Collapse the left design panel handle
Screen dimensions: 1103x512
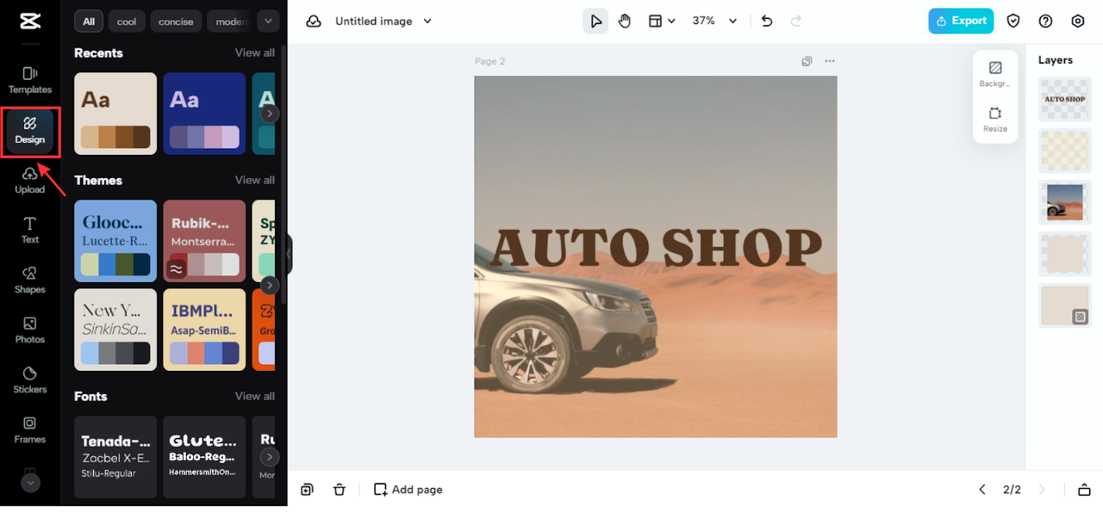290,255
